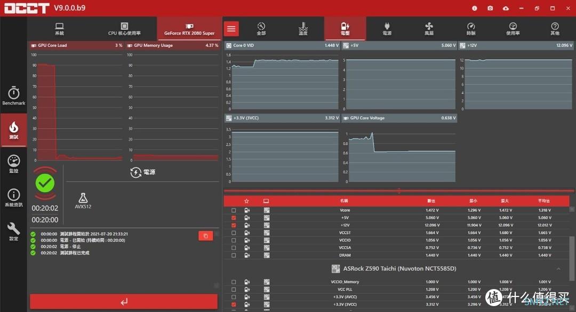576x312 pixels.
Task: Uncheck the +5V row checkbox
Action: click(234, 218)
